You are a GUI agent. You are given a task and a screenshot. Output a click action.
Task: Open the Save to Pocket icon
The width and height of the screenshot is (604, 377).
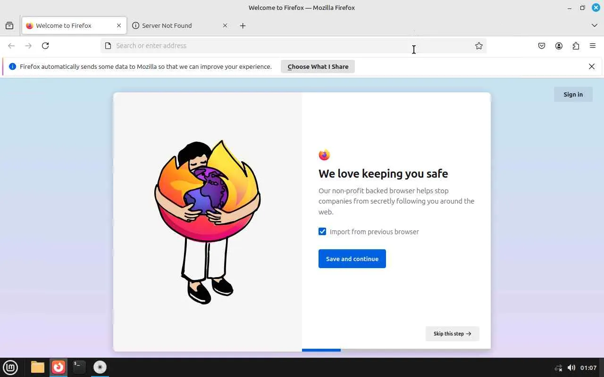click(542, 46)
